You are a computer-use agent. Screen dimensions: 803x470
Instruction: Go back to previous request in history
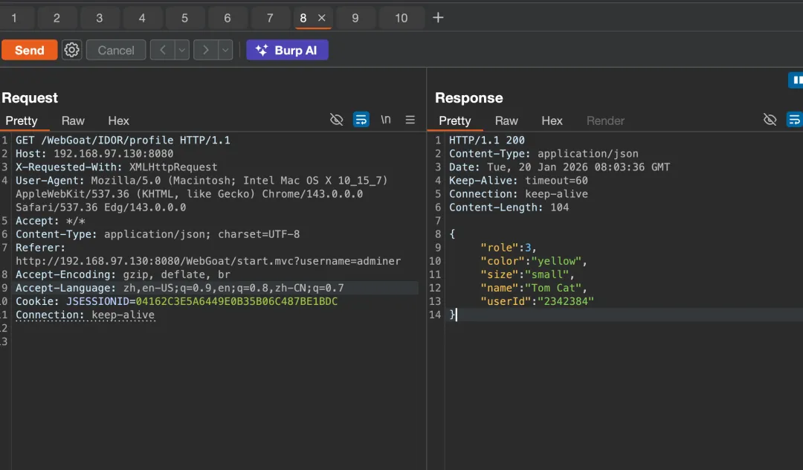pyautogui.click(x=162, y=50)
